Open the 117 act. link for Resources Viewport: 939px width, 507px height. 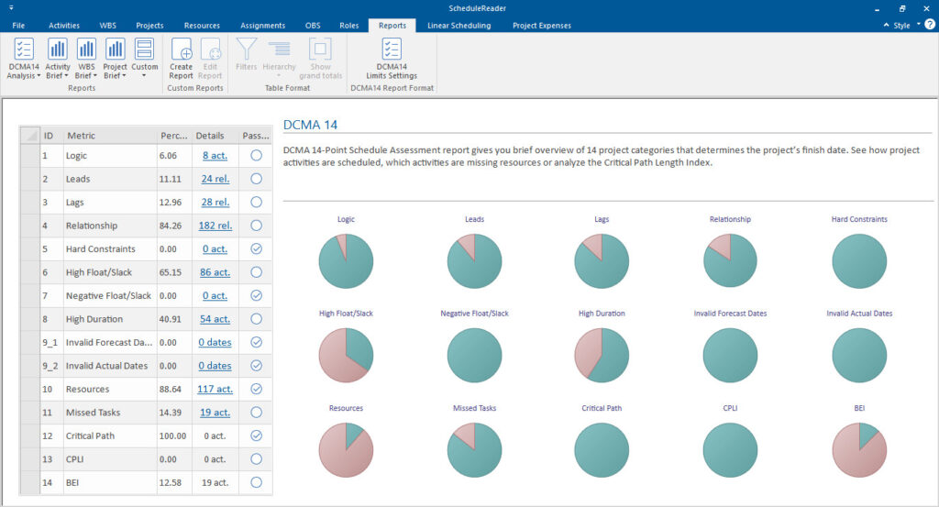[215, 389]
